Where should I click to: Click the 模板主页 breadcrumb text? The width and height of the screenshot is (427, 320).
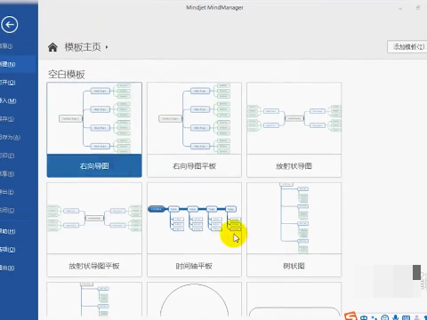click(83, 47)
